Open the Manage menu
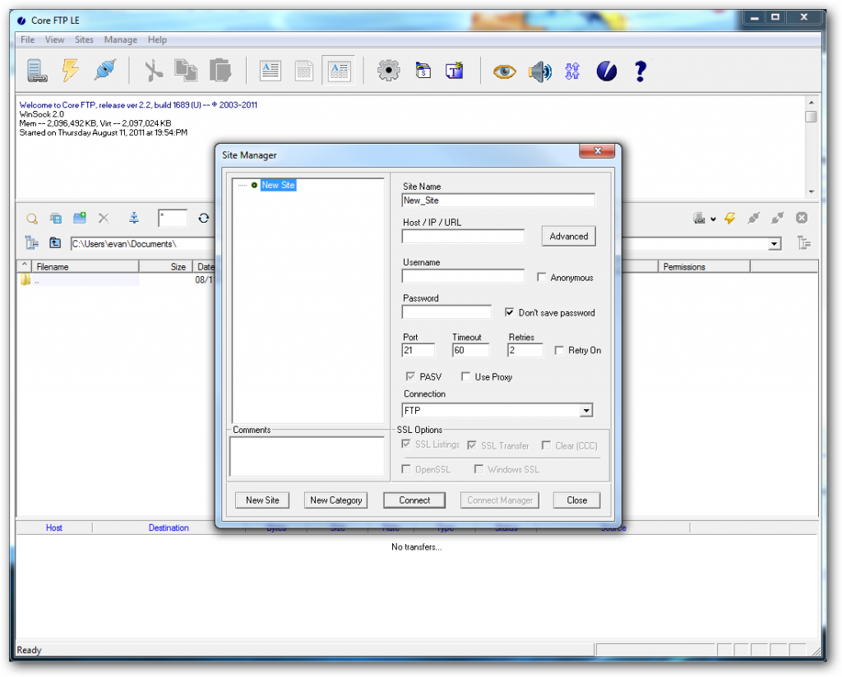 [120, 39]
